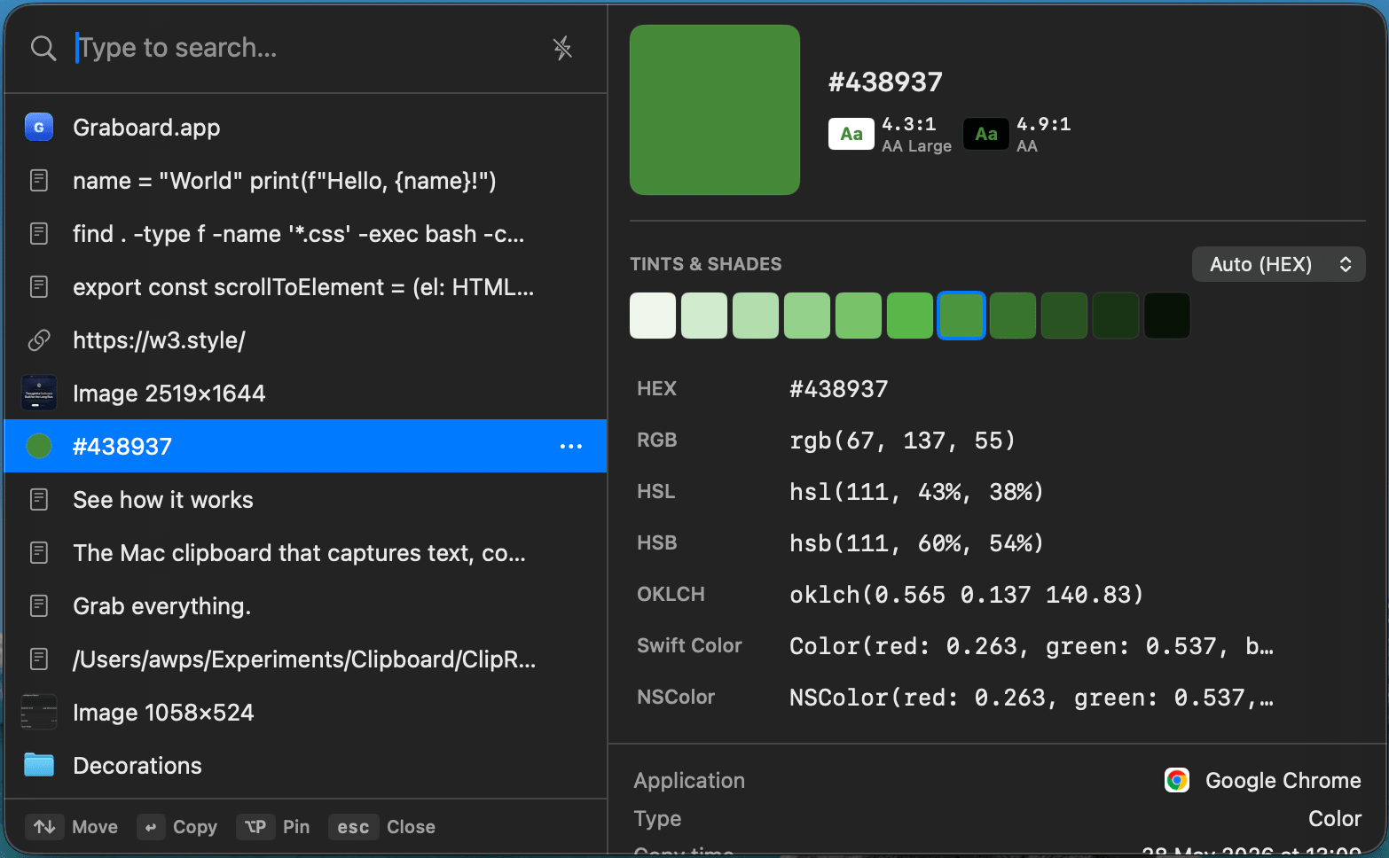
Task: Select the fifth medium-light green tint swatch
Action: [859, 316]
